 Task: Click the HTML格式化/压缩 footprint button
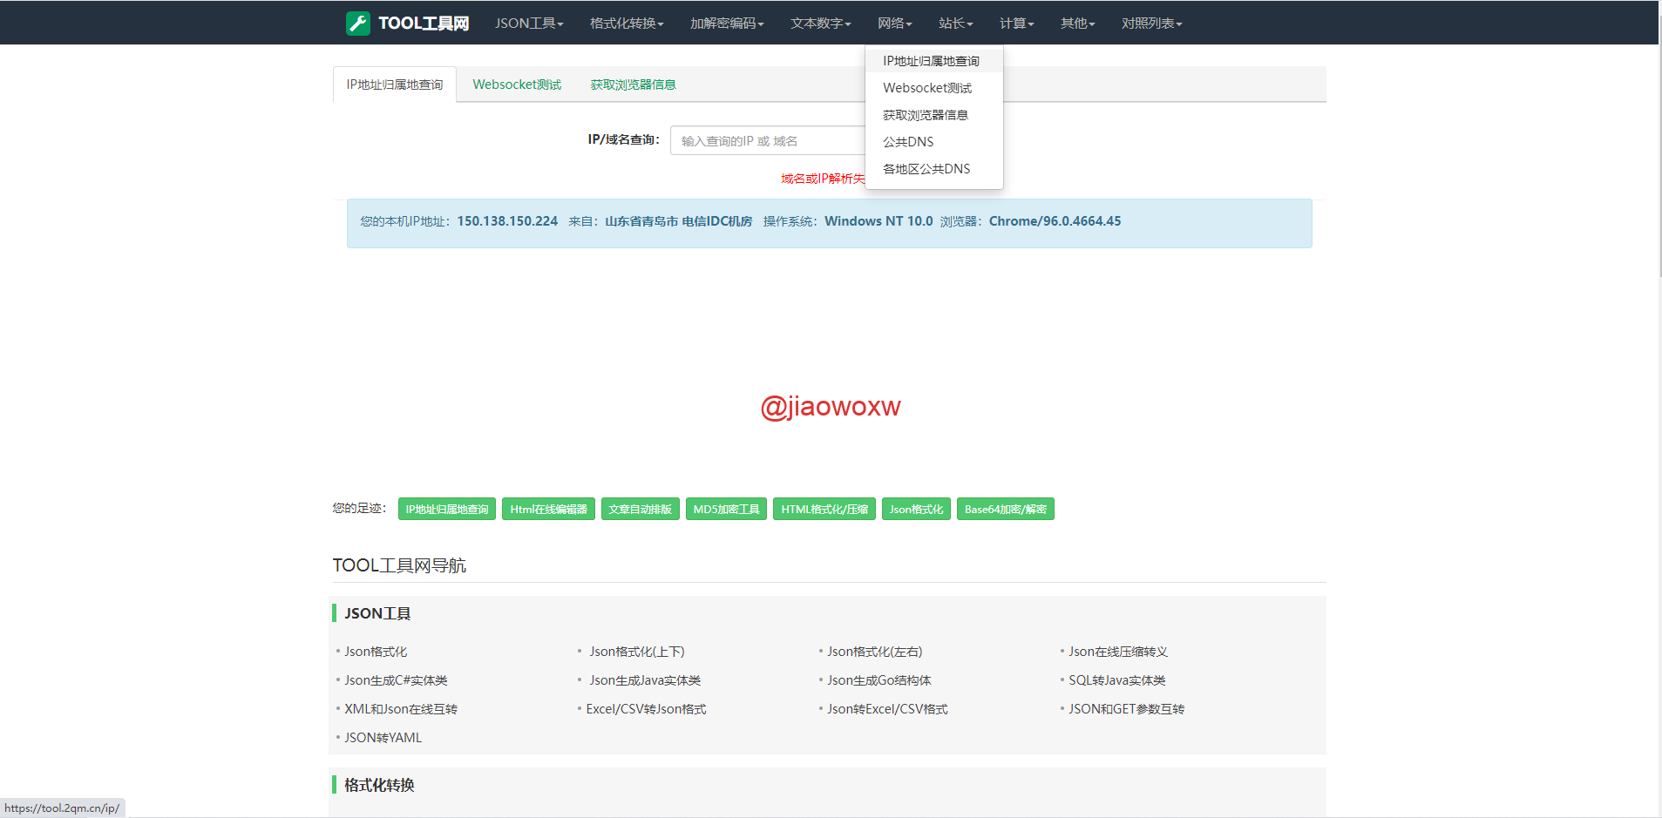coord(824,510)
